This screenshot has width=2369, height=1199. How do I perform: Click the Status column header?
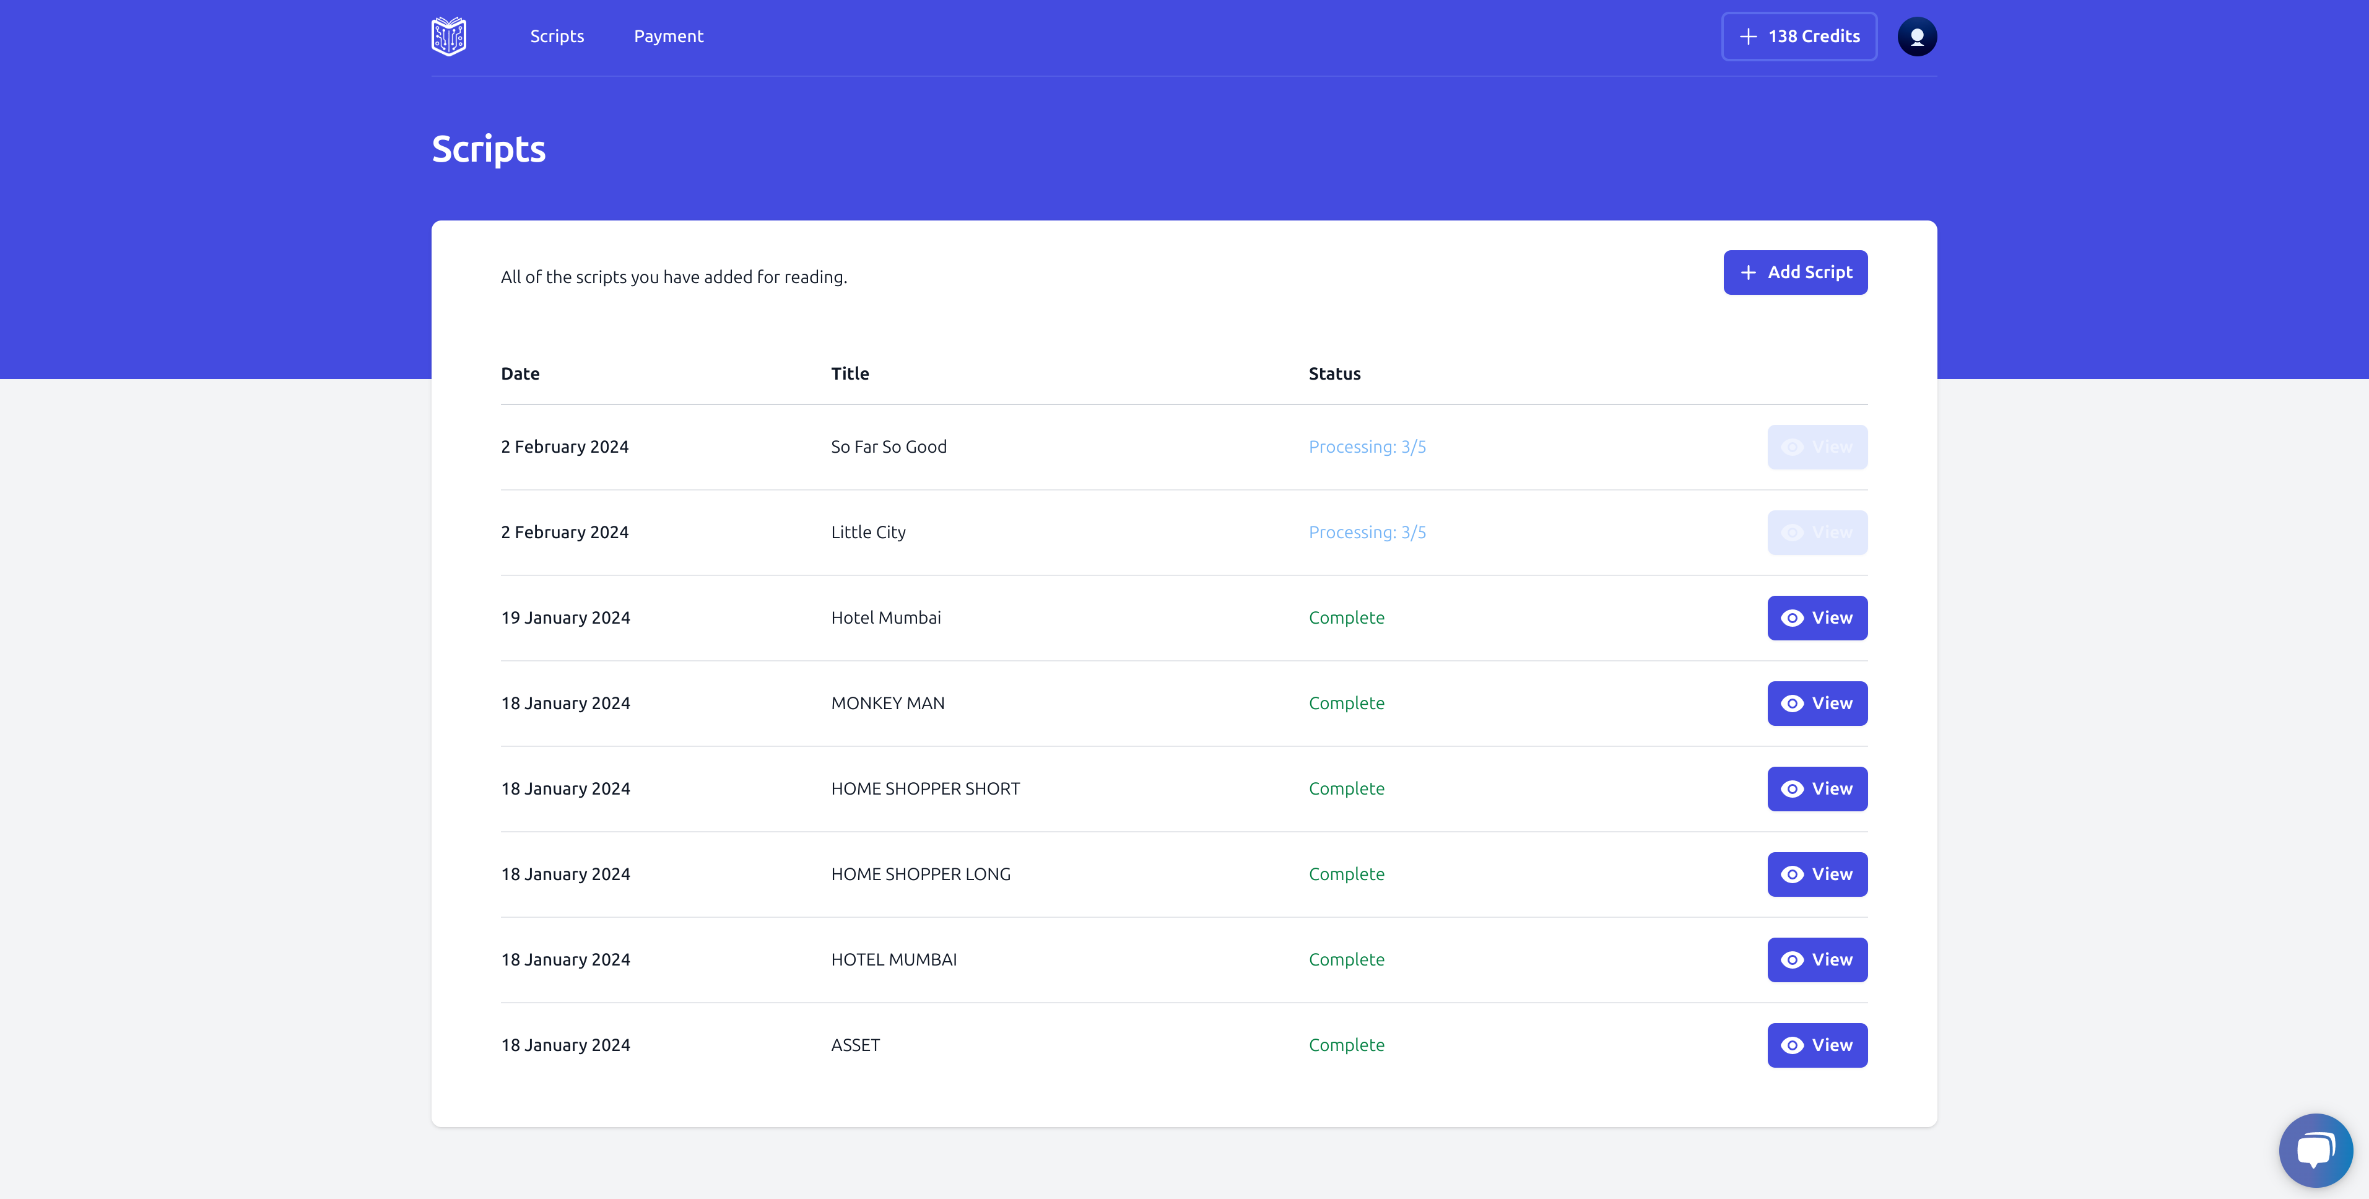1334,373
